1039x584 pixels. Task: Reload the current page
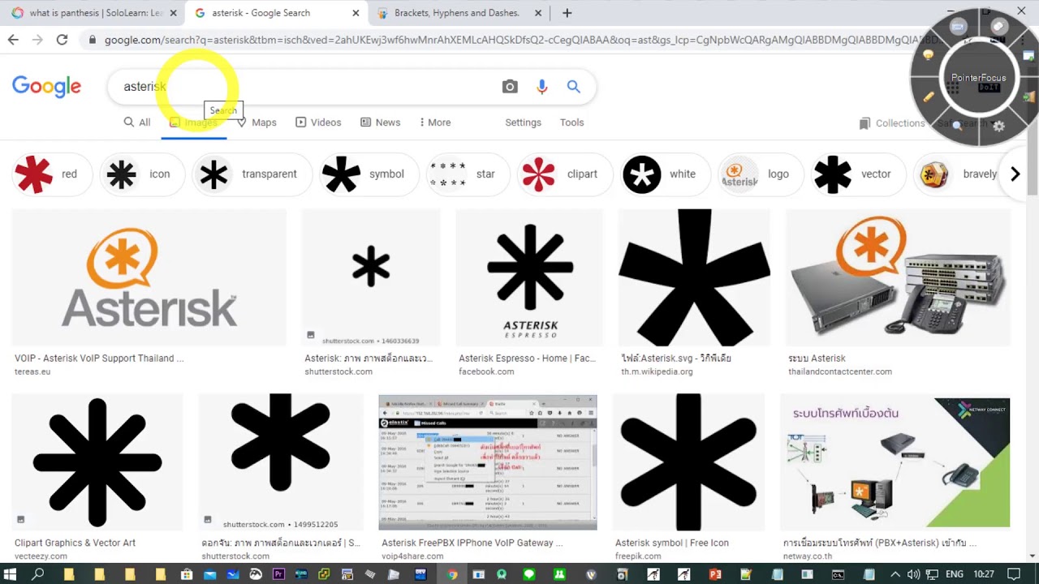coord(62,39)
